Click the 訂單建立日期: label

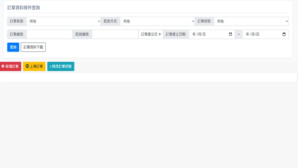click(176, 34)
